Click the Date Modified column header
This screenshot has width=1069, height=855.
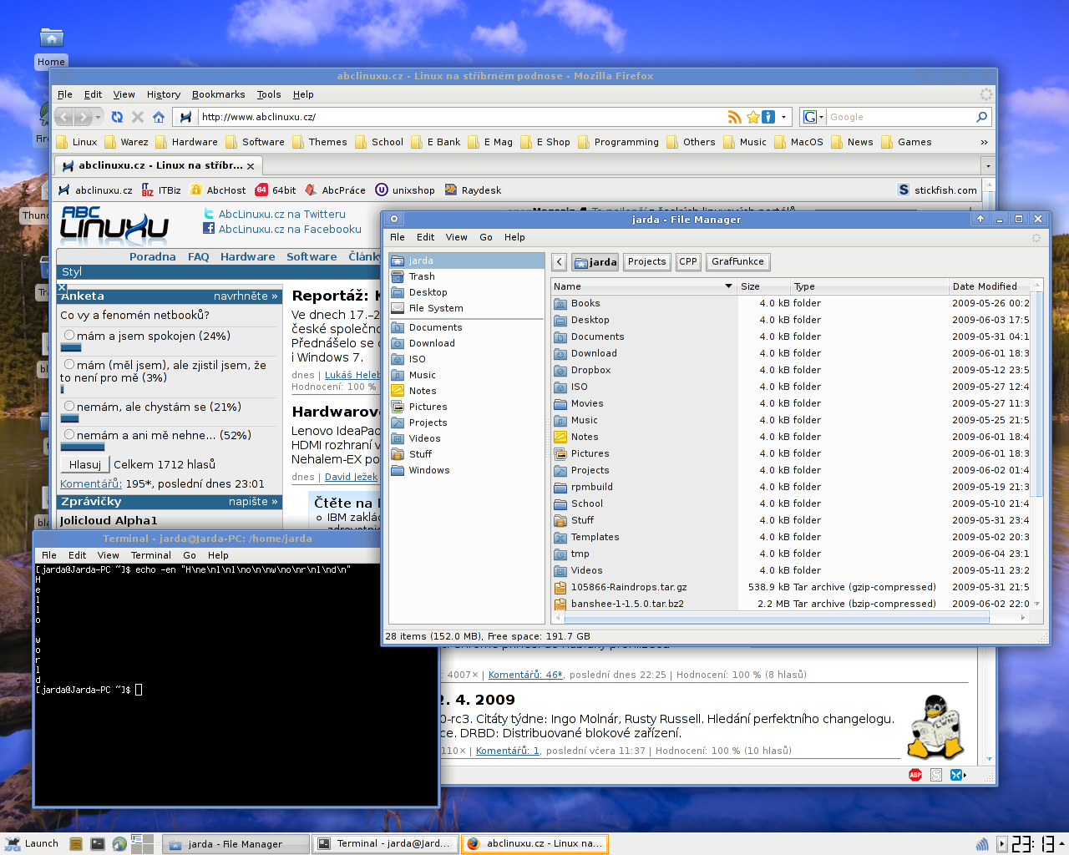point(990,286)
